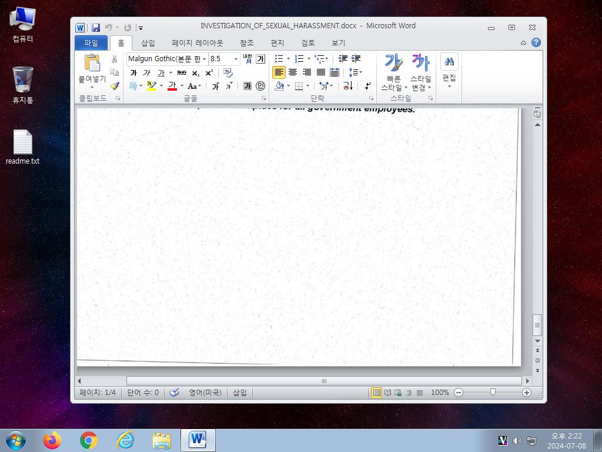Switch to the Home (홈) tab
Image resolution: width=602 pixels, height=452 pixels.
click(121, 43)
